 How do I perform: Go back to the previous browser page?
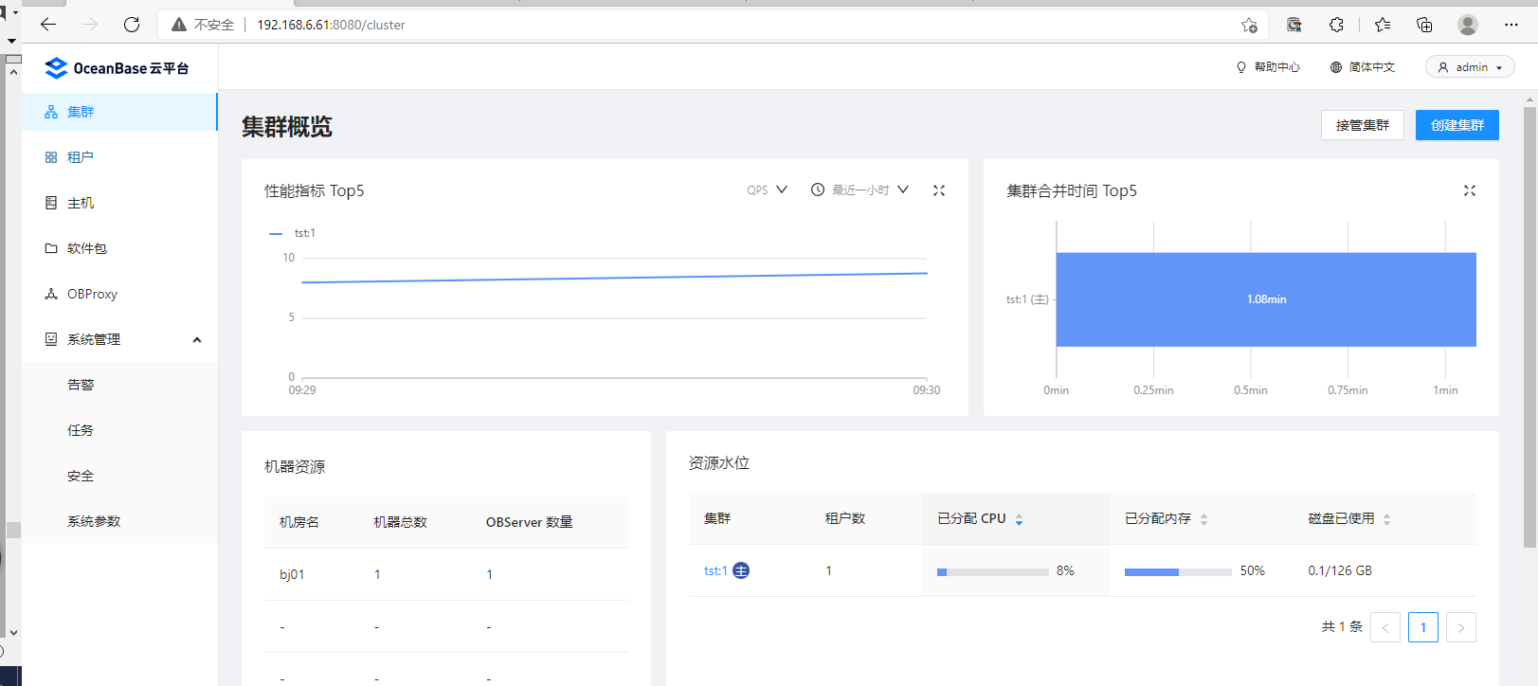(48, 25)
